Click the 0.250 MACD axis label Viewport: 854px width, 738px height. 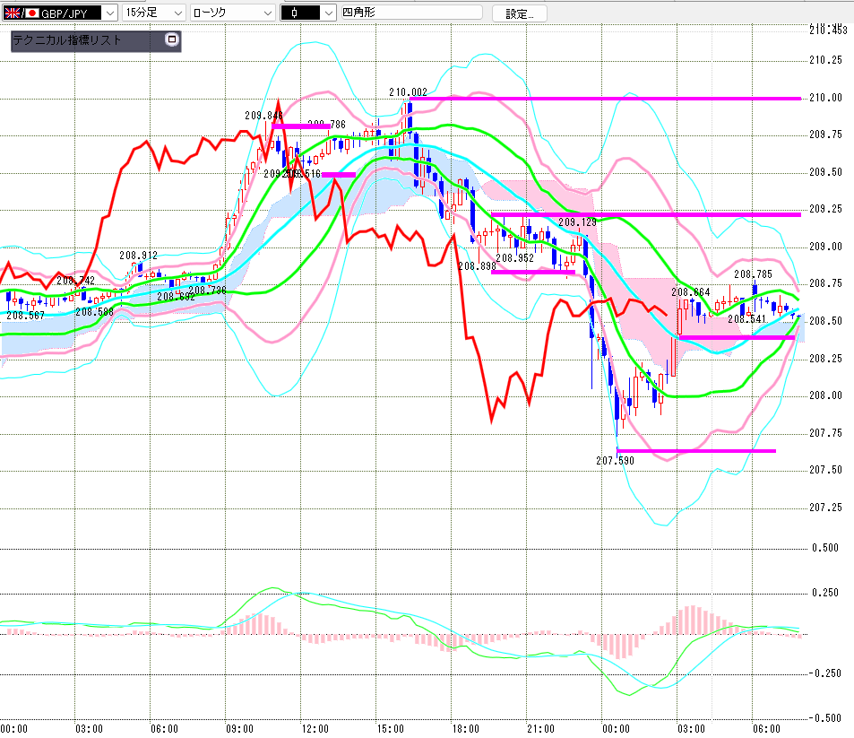pyautogui.click(x=825, y=593)
